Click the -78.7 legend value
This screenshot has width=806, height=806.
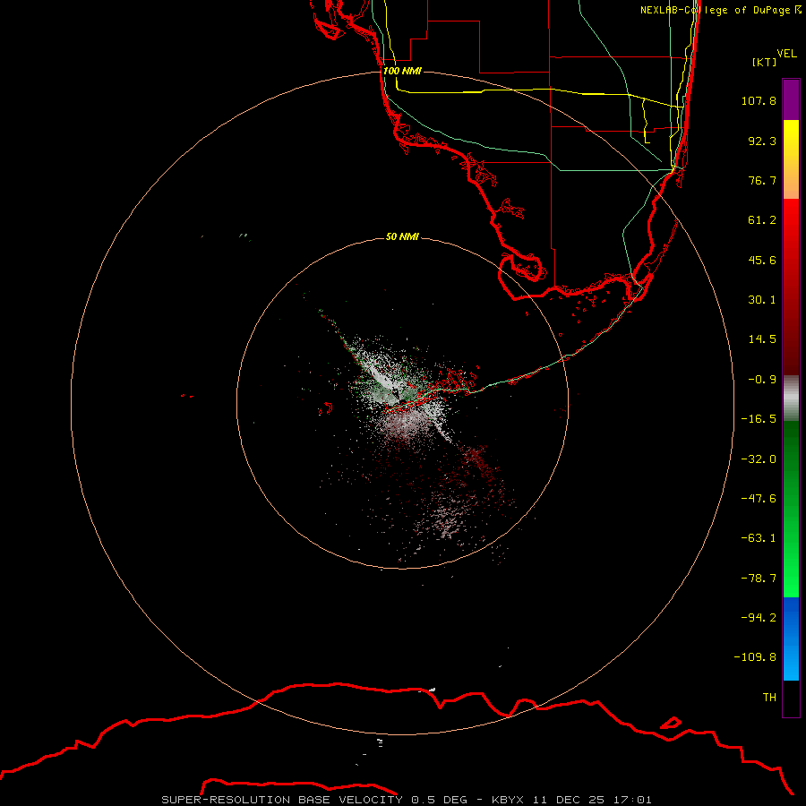759,579
